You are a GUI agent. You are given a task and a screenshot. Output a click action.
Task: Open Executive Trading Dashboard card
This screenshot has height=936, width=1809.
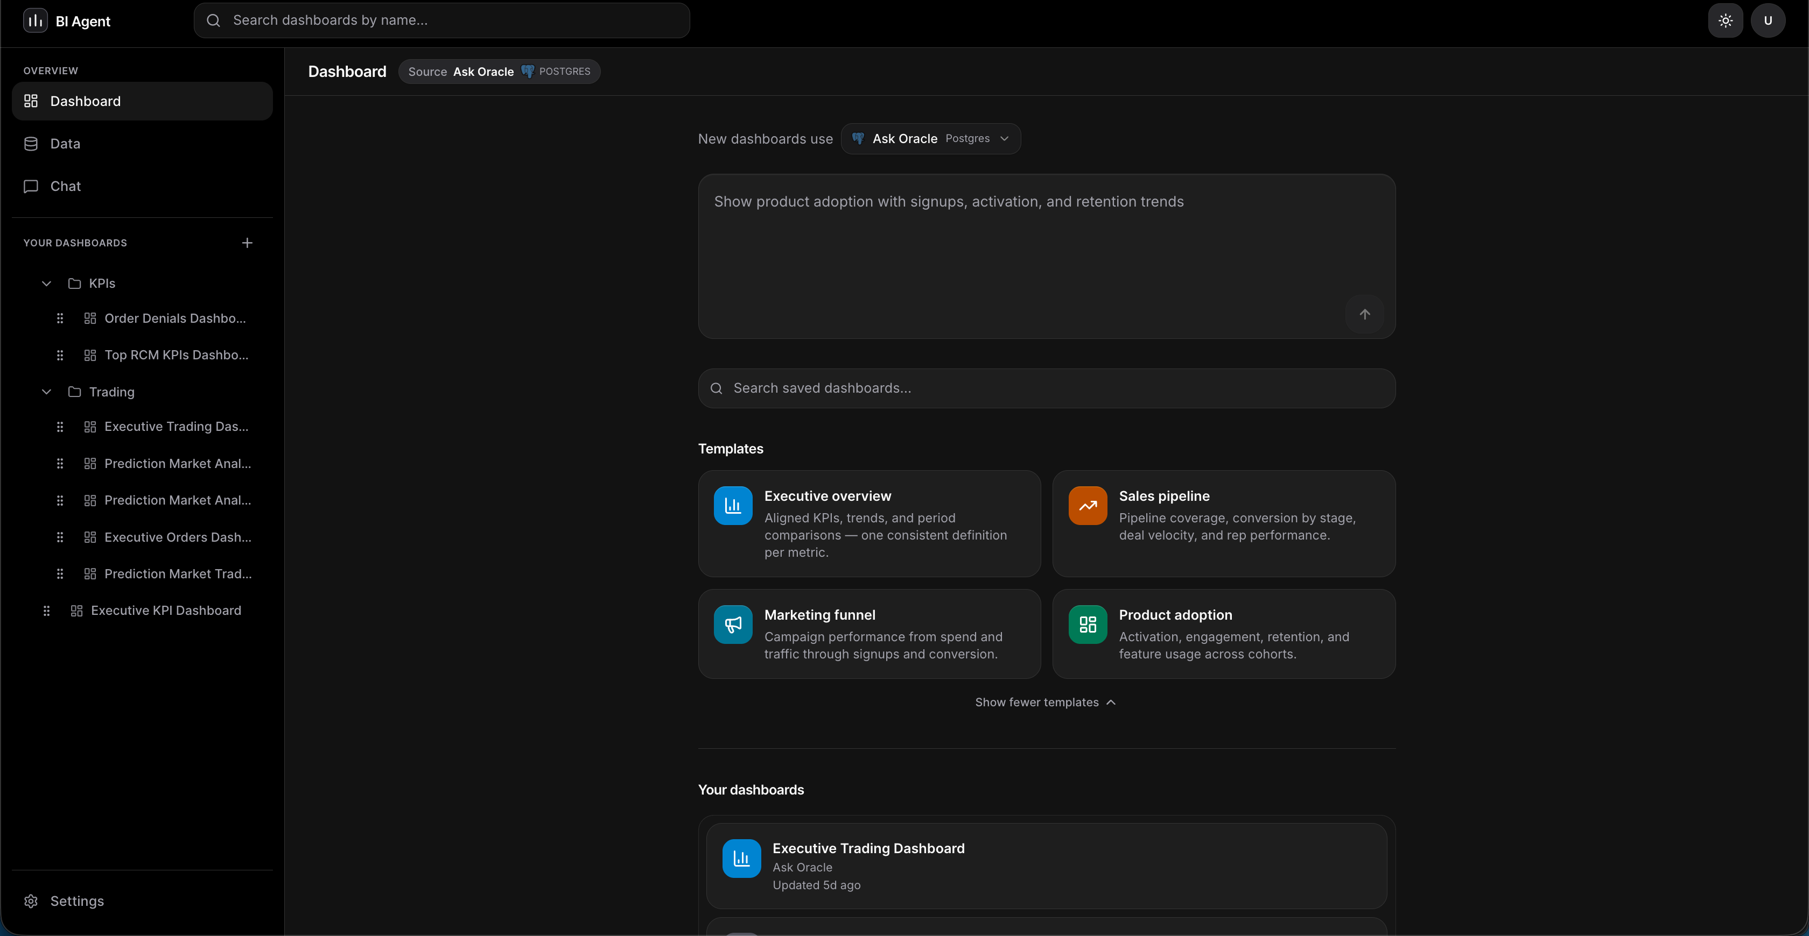pos(1046,866)
